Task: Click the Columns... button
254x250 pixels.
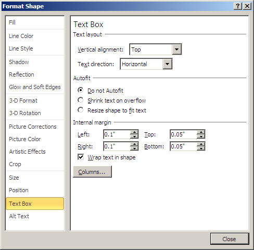Action: tap(92, 172)
